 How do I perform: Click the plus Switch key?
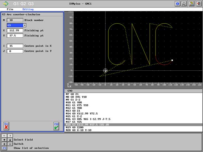(x=4, y=144)
